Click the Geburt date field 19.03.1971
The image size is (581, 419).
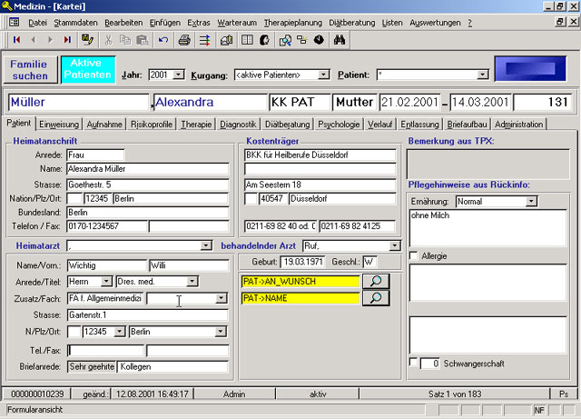302,262
